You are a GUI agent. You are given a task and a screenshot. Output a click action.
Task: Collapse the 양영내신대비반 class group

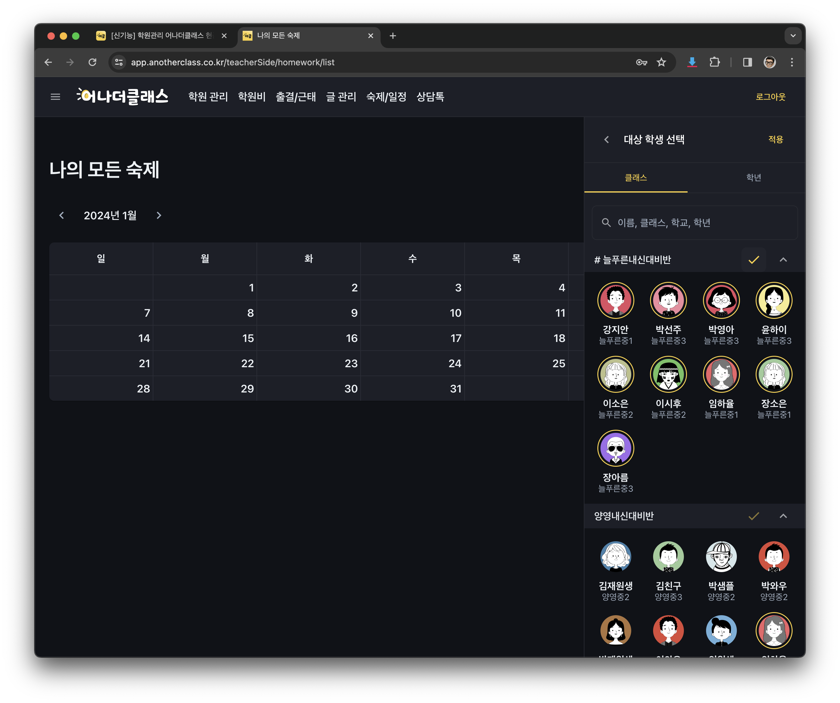(x=783, y=516)
